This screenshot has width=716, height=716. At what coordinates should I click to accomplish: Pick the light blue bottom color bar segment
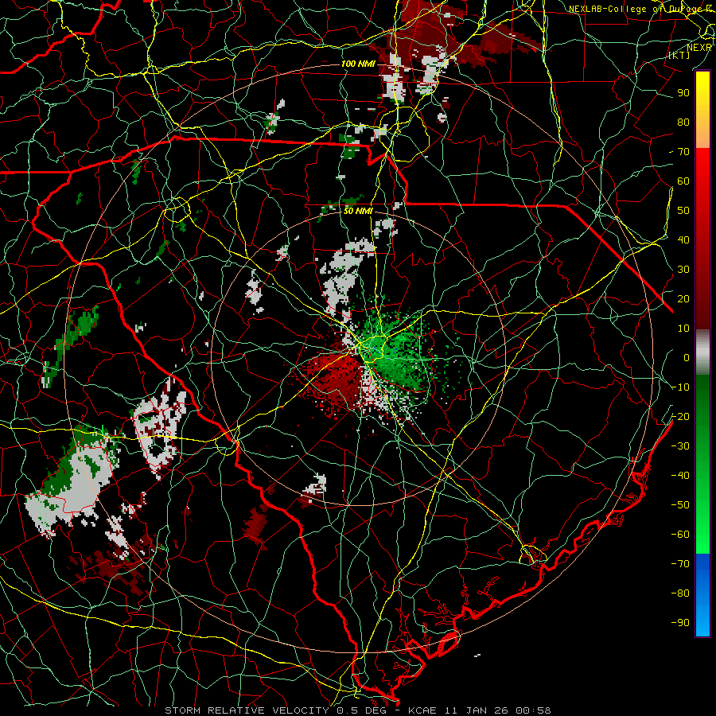(x=702, y=619)
